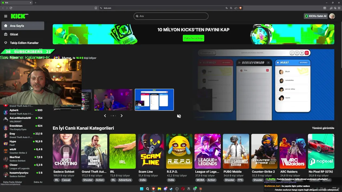This screenshot has height=192, width=342.
Task: Open the Just Chatting category cover
Action: [x=66, y=151]
